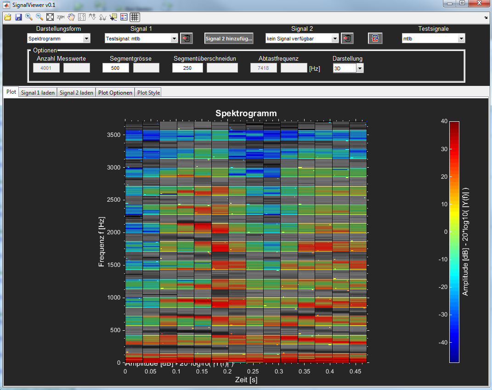The width and height of the screenshot is (492, 390).
Task: Switch to the Plot Optionen tab
Action: point(115,93)
